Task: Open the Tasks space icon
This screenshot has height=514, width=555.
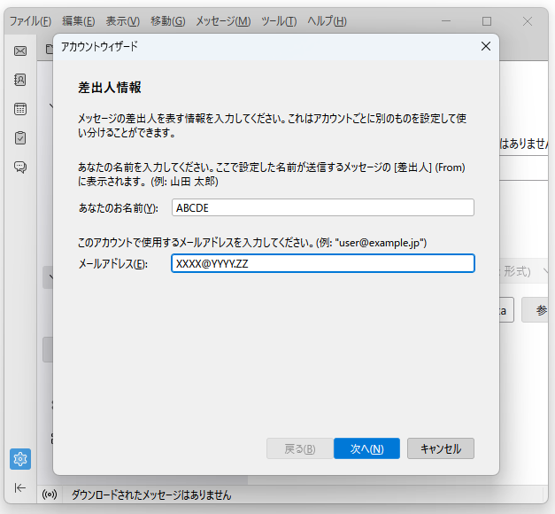Action: click(x=19, y=137)
